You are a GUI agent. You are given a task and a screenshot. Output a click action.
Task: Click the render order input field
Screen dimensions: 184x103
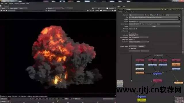[133, 46]
